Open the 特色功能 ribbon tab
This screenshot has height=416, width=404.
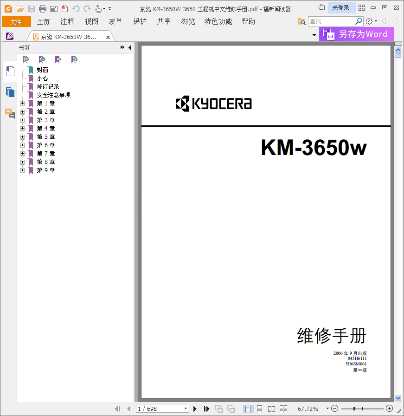(218, 21)
